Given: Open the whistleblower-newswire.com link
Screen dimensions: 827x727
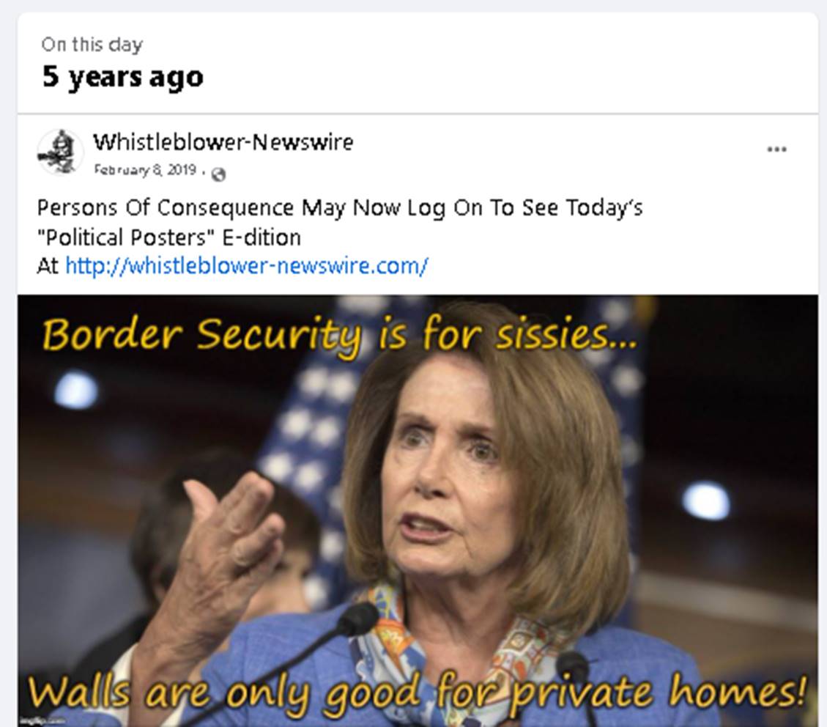Looking at the screenshot, I should pos(246,265).
